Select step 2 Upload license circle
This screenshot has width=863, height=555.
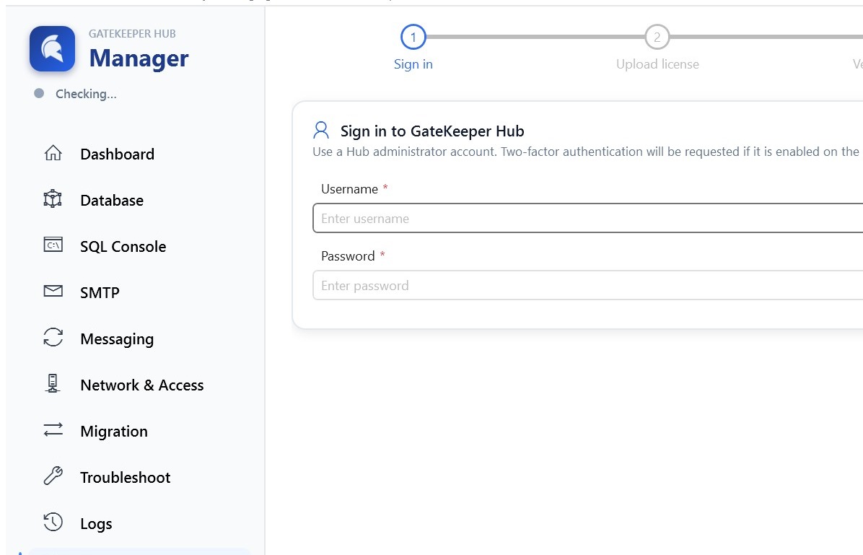coord(657,37)
